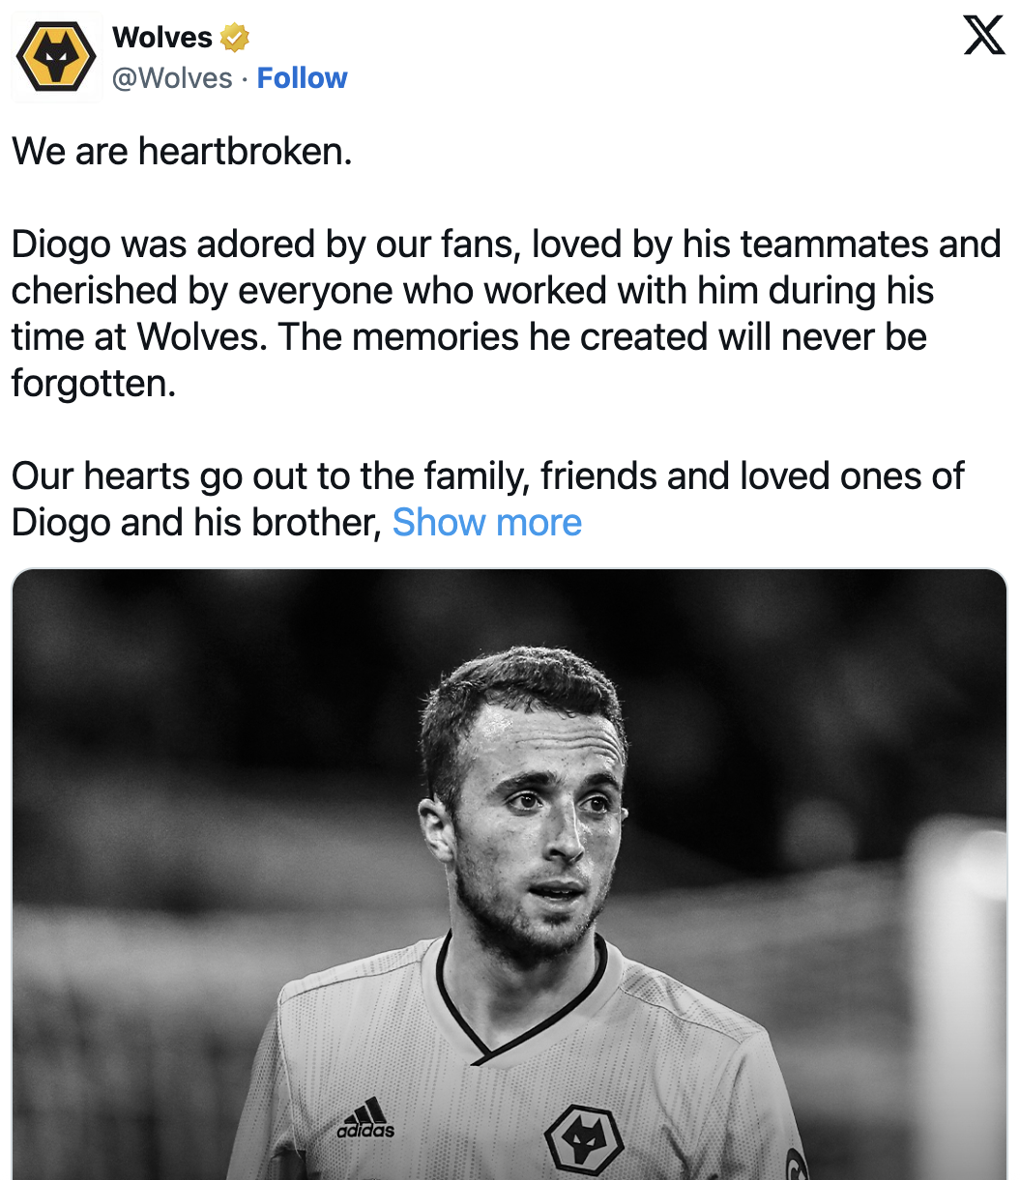
Task: Select the Wolves display name
Action: pyautogui.click(x=162, y=38)
